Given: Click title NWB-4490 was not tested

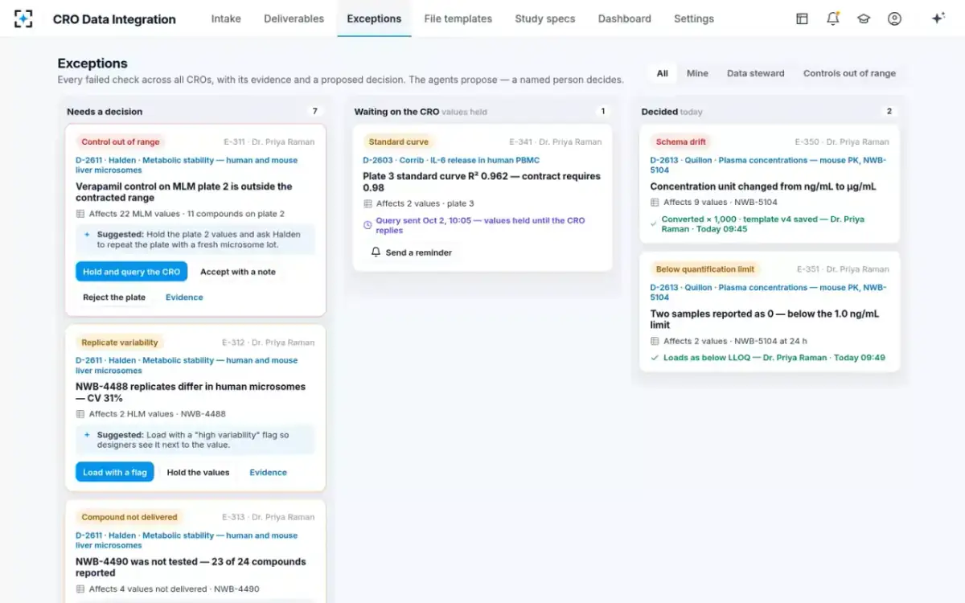Looking at the screenshot, I should click(x=191, y=567).
